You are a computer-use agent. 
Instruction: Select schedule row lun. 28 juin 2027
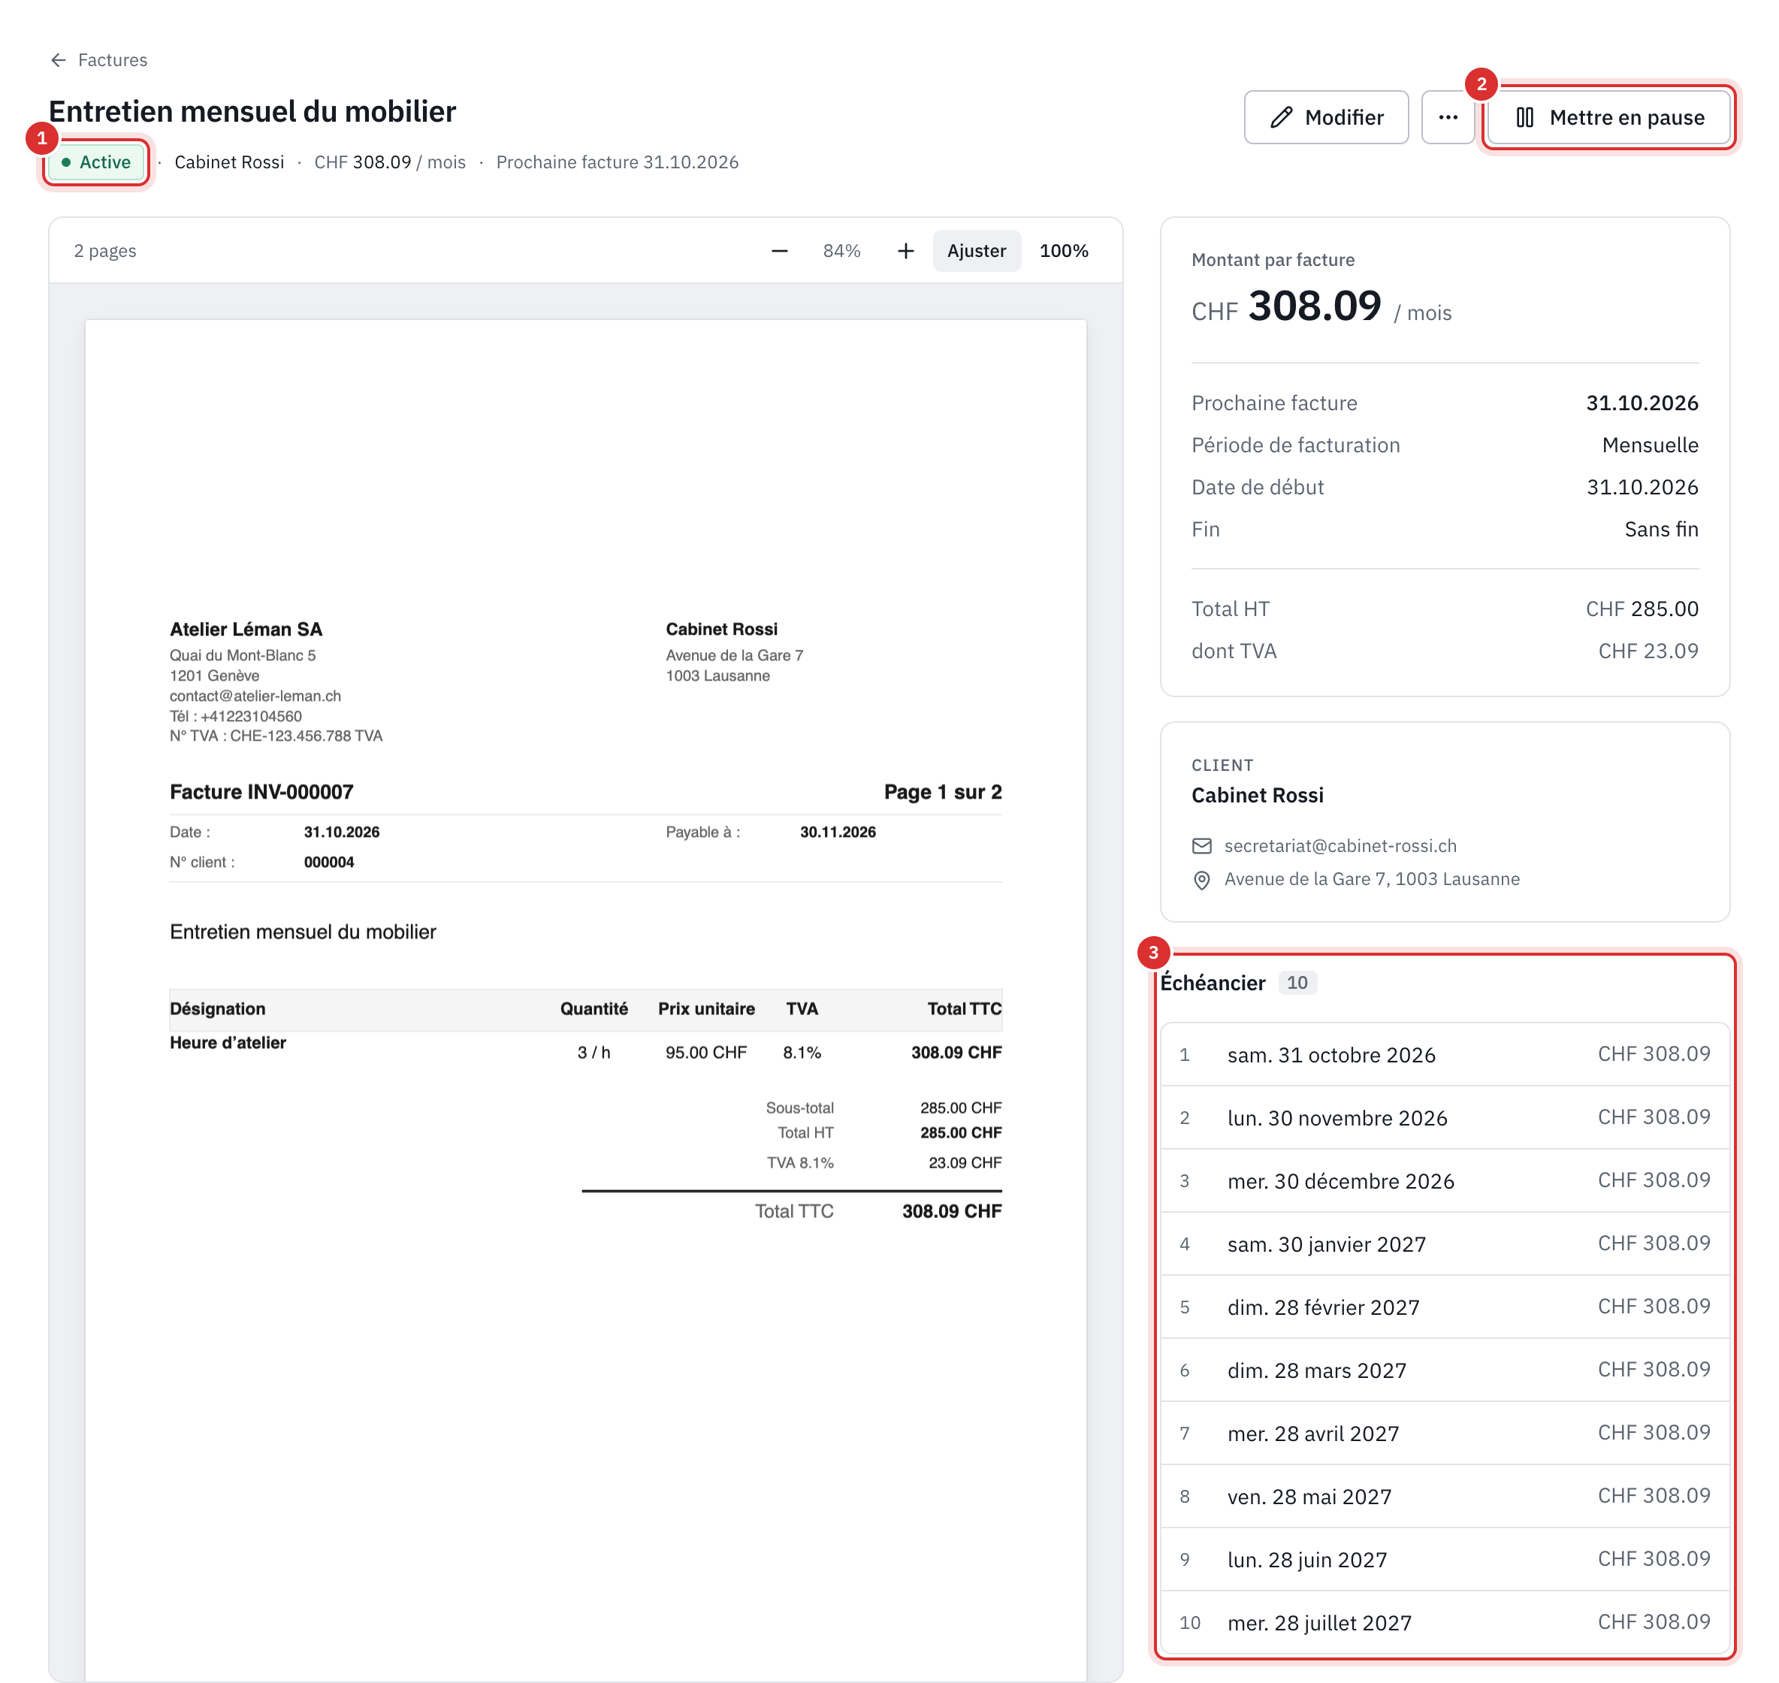[1445, 1560]
